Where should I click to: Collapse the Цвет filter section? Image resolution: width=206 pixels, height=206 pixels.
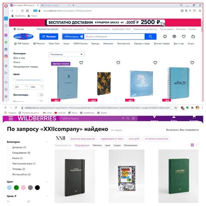click(x=47, y=182)
